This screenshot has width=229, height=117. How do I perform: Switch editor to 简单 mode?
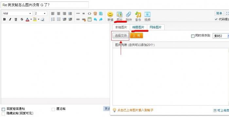(219, 14)
